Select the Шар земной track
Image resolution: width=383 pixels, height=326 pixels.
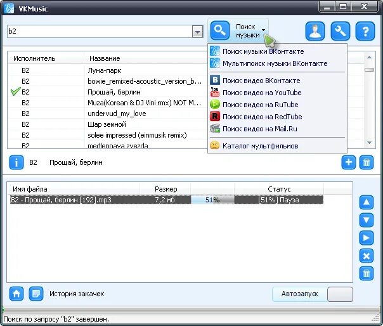tap(107, 124)
